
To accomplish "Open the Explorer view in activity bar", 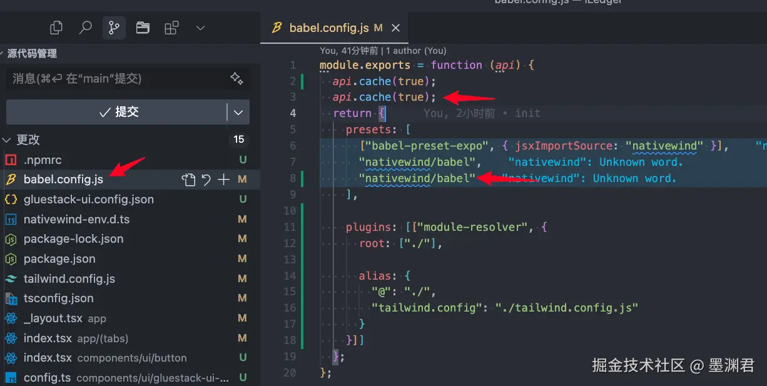I will [56, 28].
